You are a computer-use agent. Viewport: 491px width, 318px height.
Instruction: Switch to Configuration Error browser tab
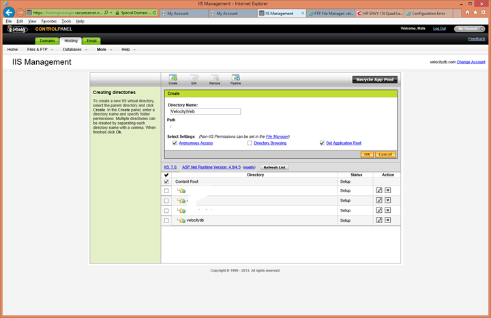(428, 13)
